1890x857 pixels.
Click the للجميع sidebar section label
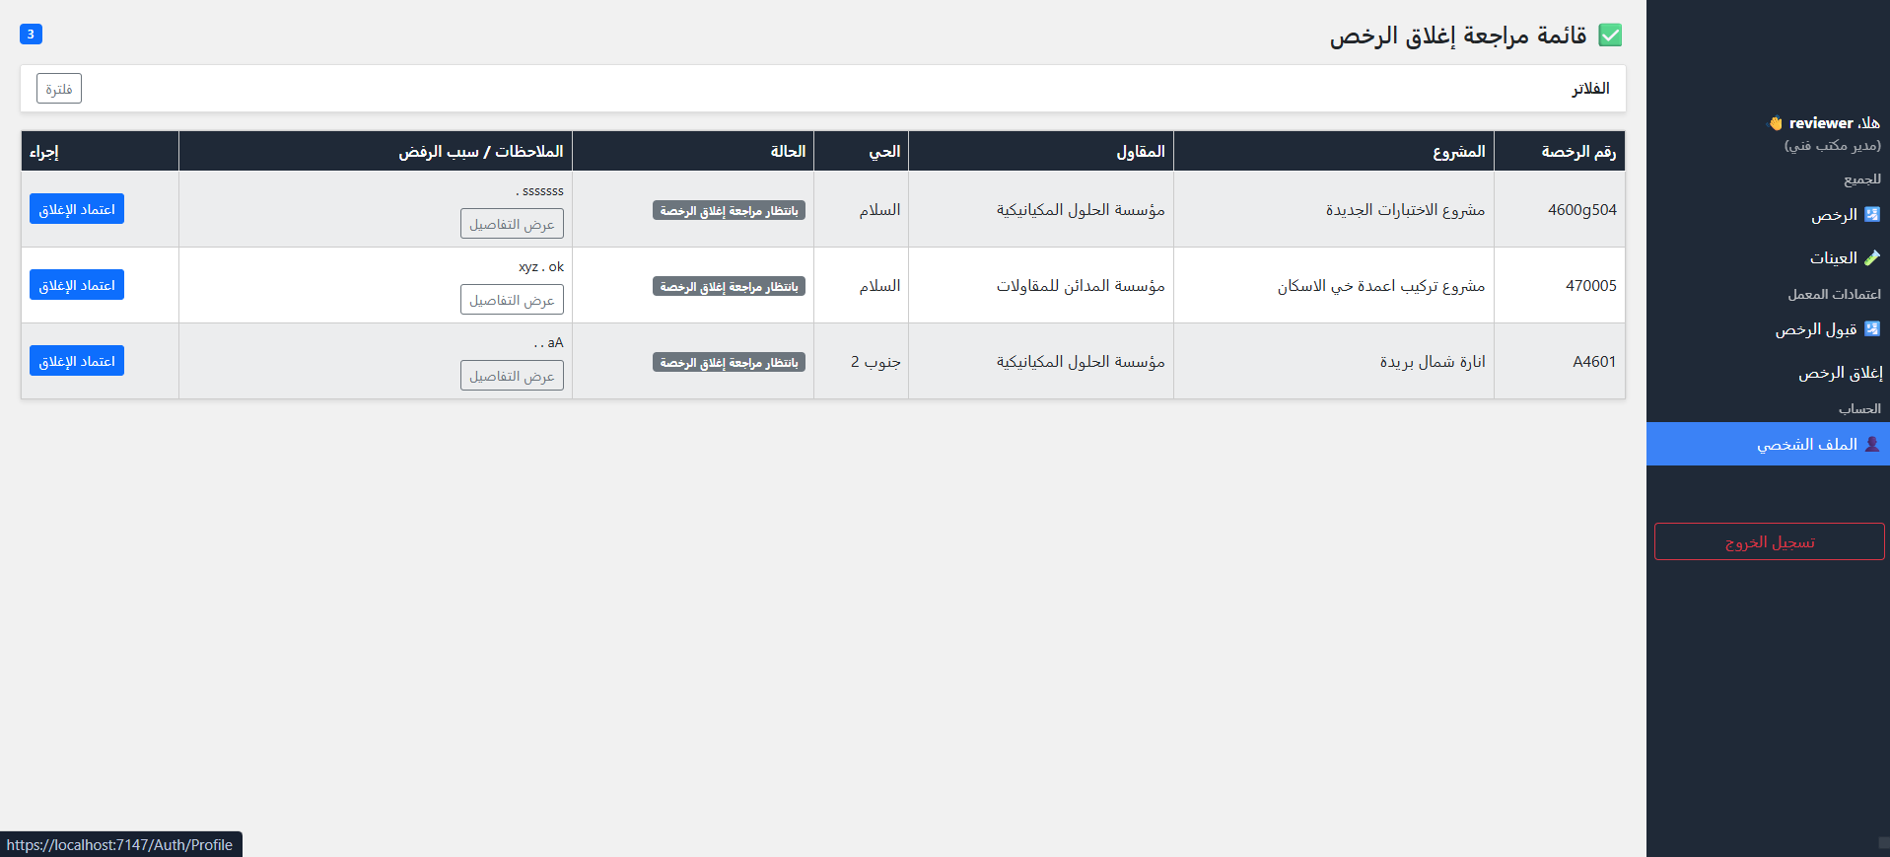tap(1862, 179)
